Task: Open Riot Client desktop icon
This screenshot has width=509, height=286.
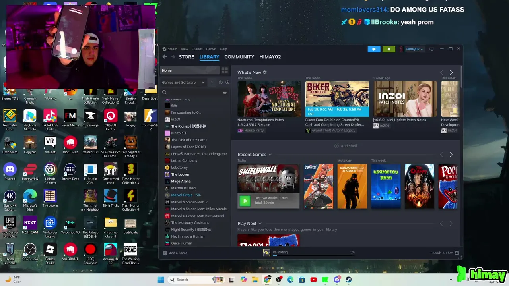Action: coord(70,145)
